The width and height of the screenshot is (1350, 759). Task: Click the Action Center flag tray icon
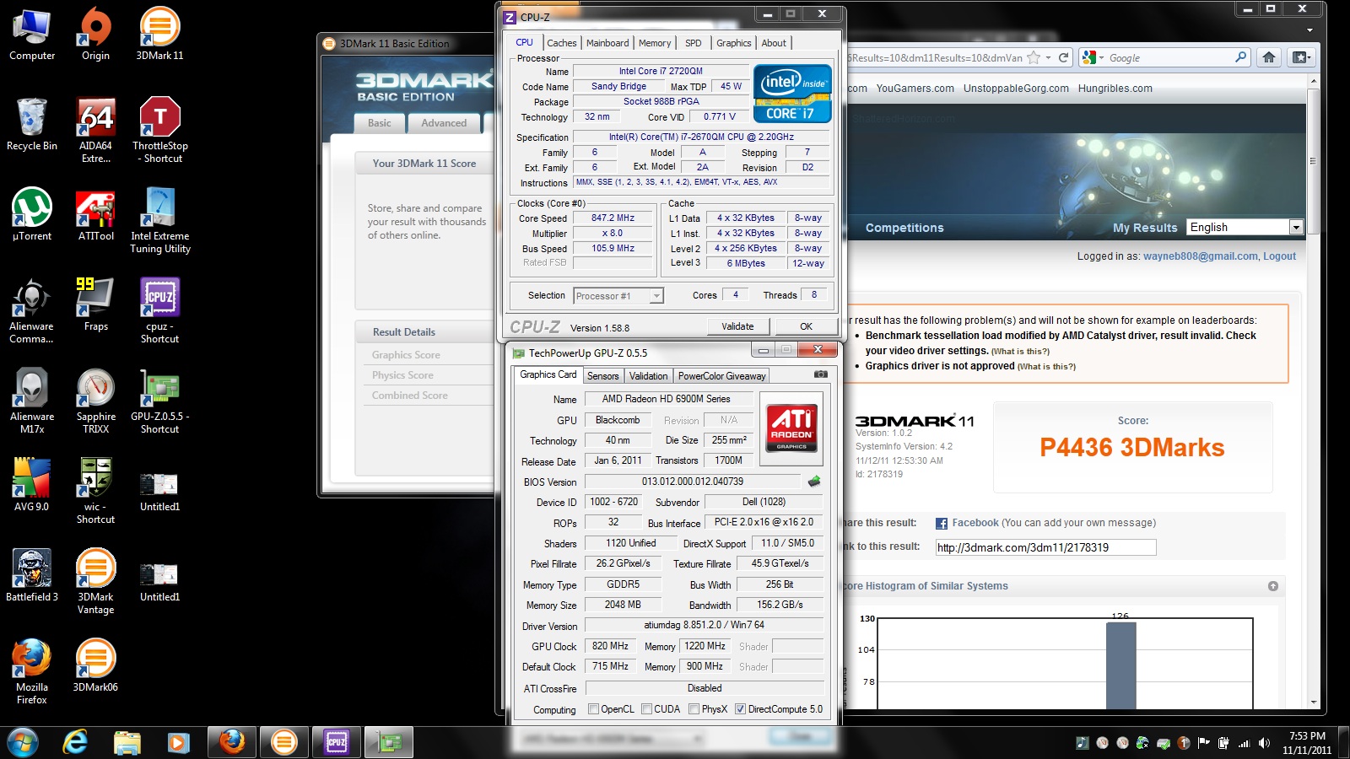(1202, 743)
